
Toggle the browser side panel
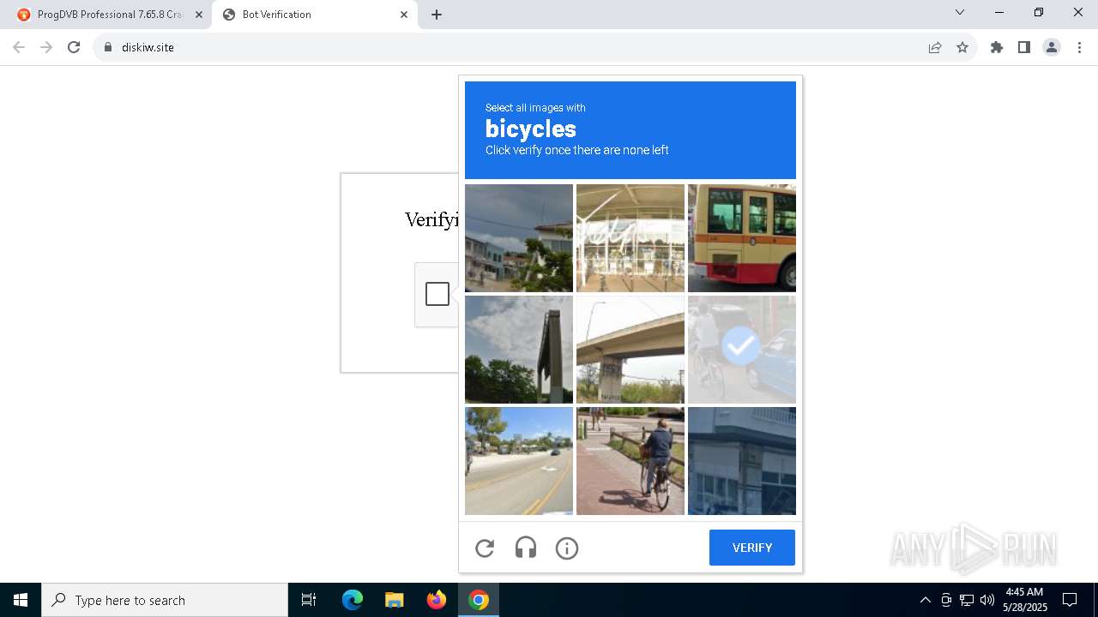pos(1024,47)
